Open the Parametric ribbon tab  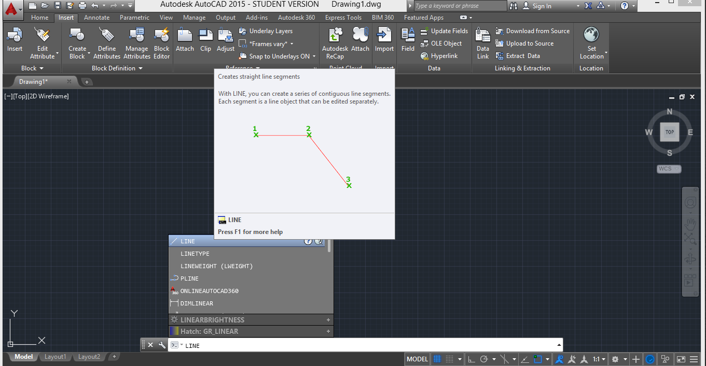[x=135, y=18]
